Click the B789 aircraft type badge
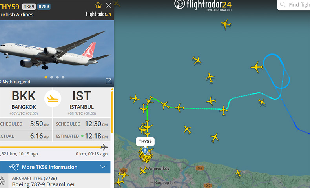 coord(44,7)
